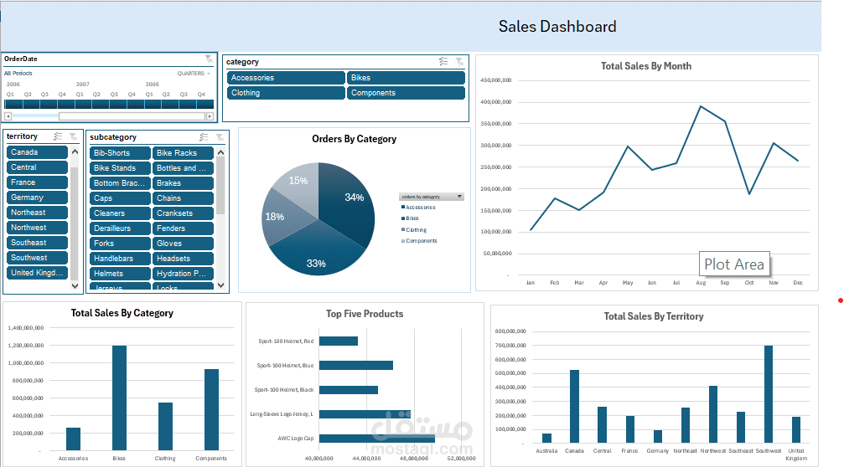Image resolution: width=844 pixels, height=467 pixels.
Task: Select Cleaners subcategory
Action: tap(120, 213)
